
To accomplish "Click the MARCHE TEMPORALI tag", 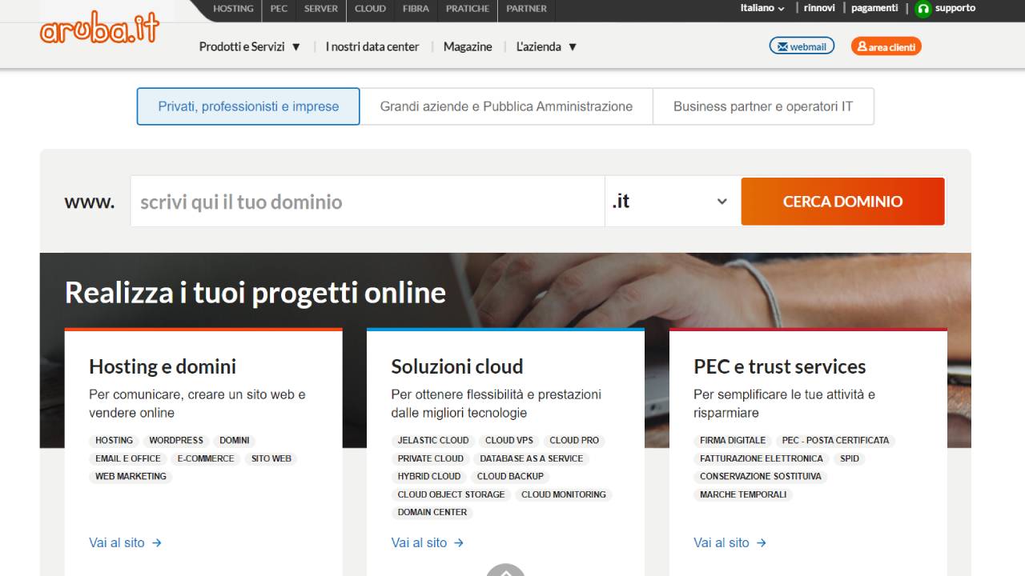I will pyautogui.click(x=743, y=495).
